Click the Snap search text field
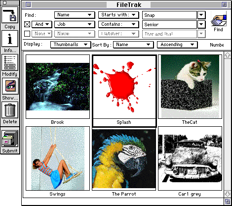Screen dimensions: 232x206 (x=169, y=15)
